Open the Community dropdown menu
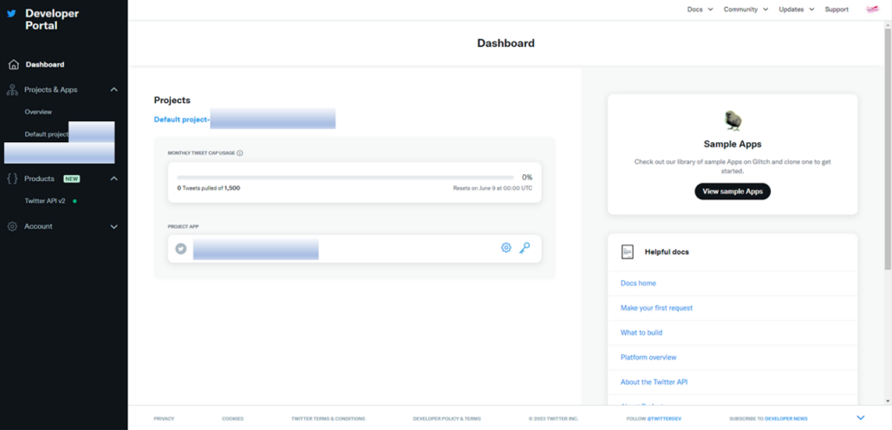892x430 pixels. 746,10
